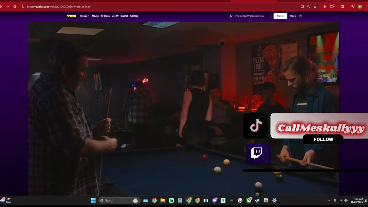Open Steam from the taskbar
368x207 pixels.
pos(257,200)
